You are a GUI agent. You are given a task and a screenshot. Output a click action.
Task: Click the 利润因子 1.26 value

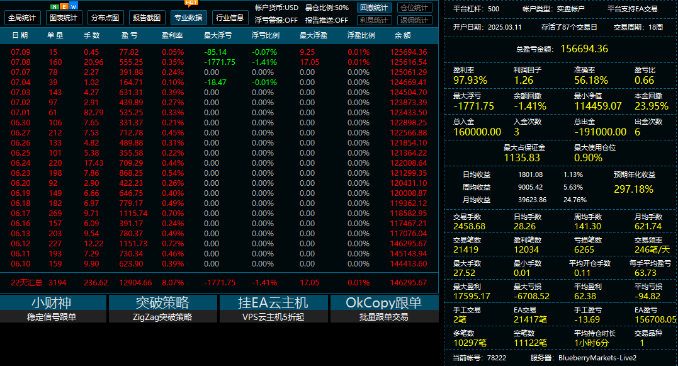point(523,80)
